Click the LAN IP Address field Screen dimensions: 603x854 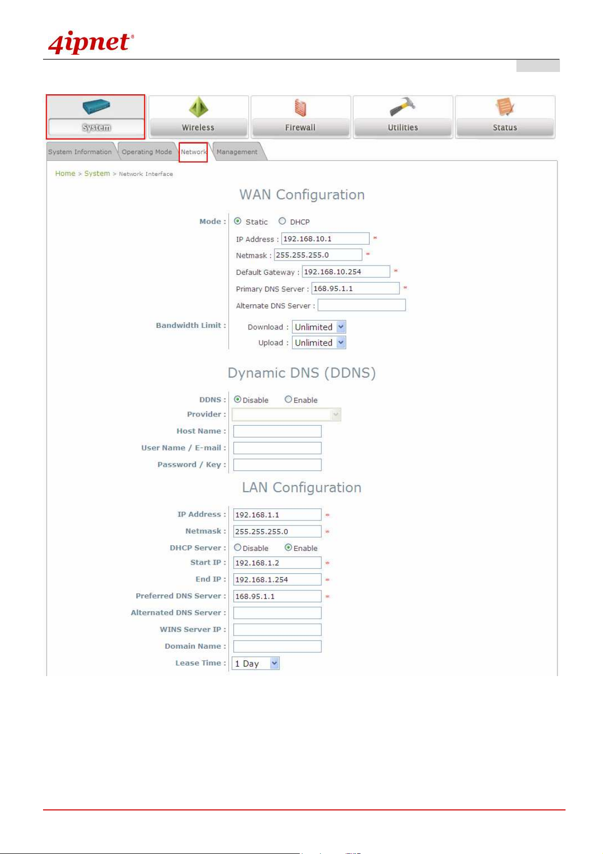tap(277, 514)
